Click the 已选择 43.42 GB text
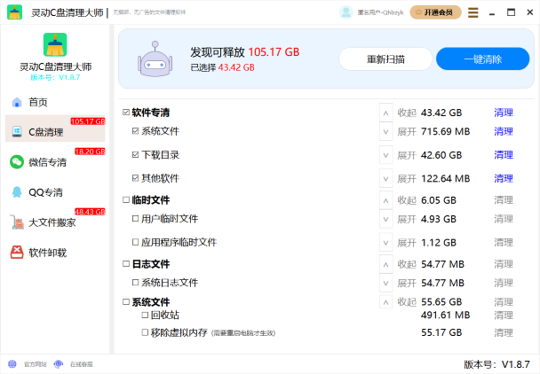The width and height of the screenshot is (540, 374). coord(222,67)
